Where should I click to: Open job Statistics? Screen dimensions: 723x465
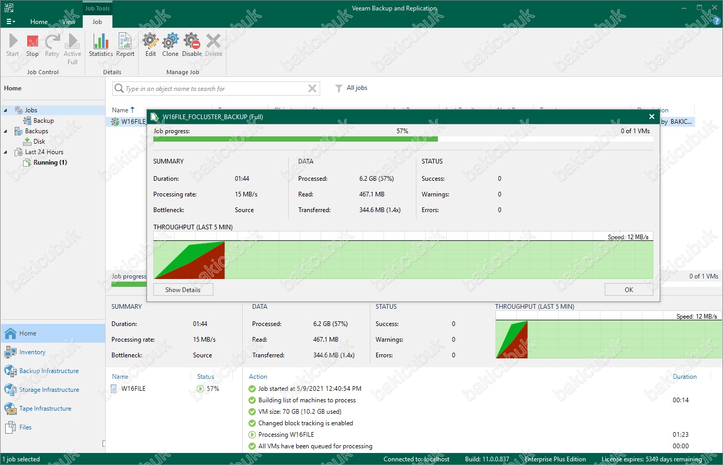pyautogui.click(x=101, y=45)
